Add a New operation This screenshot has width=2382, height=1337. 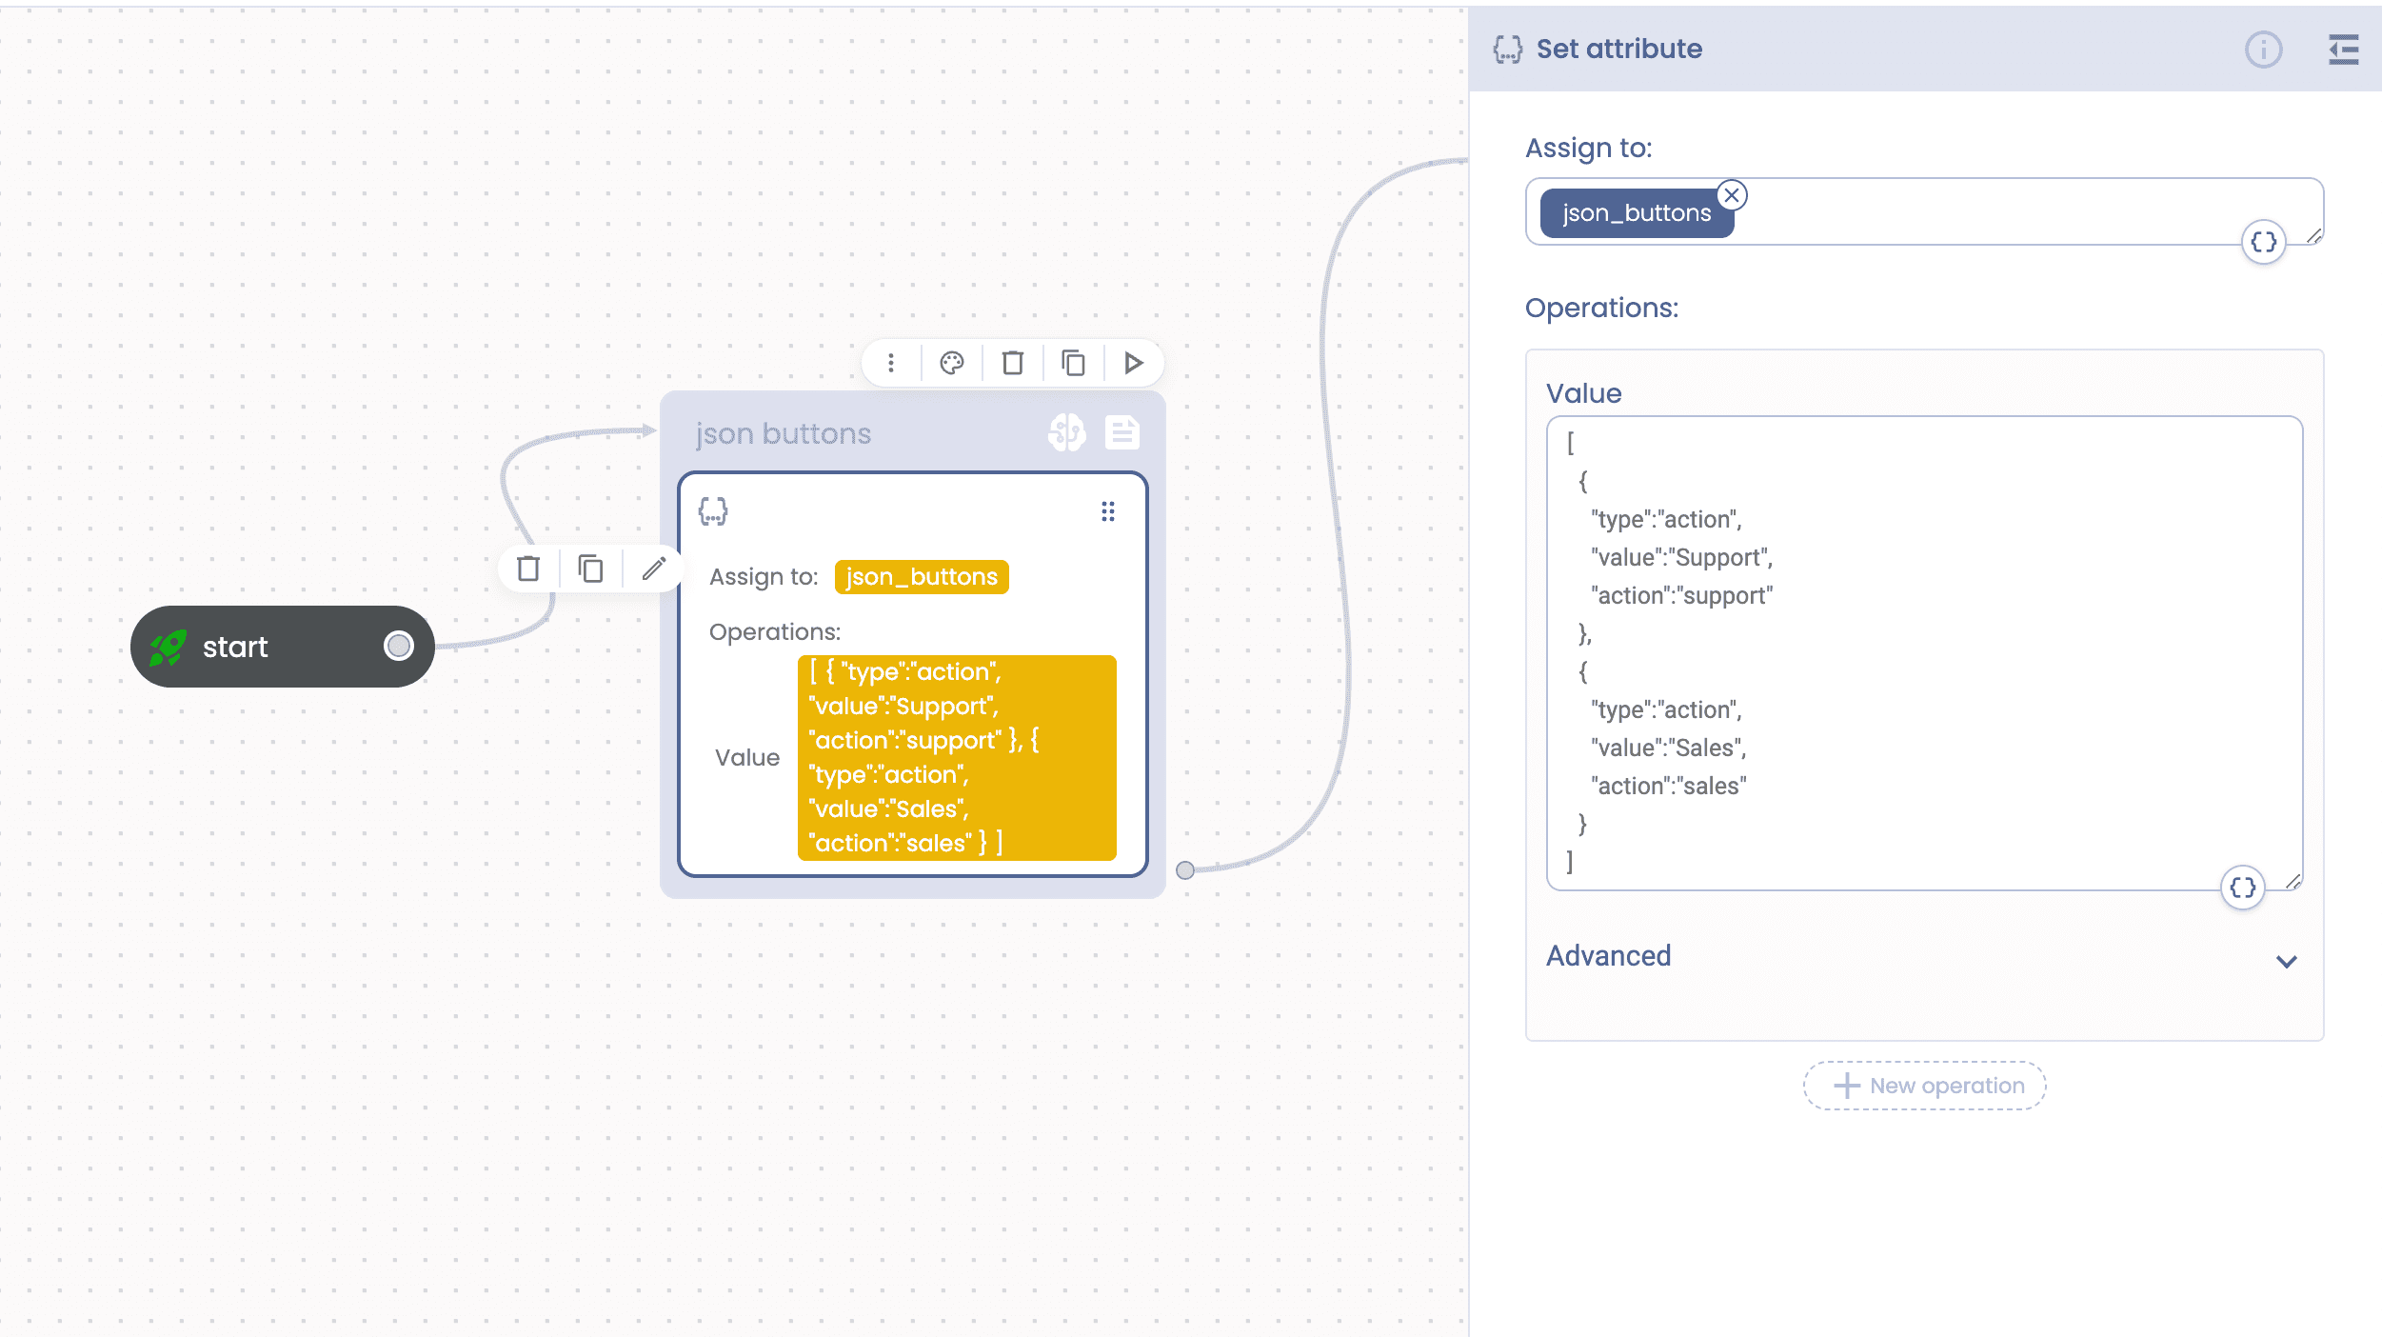click(1925, 1086)
